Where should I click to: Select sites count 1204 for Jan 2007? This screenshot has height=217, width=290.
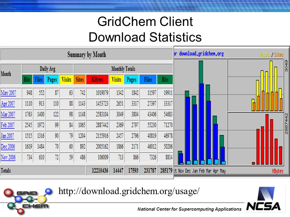click(82, 136)
